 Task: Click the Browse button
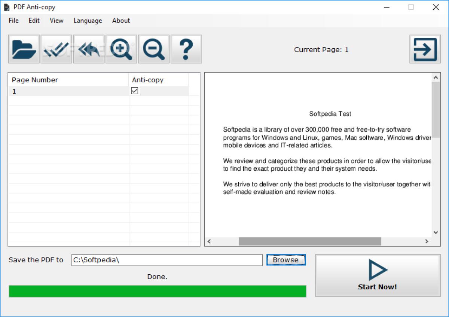[x=286, y=260]
